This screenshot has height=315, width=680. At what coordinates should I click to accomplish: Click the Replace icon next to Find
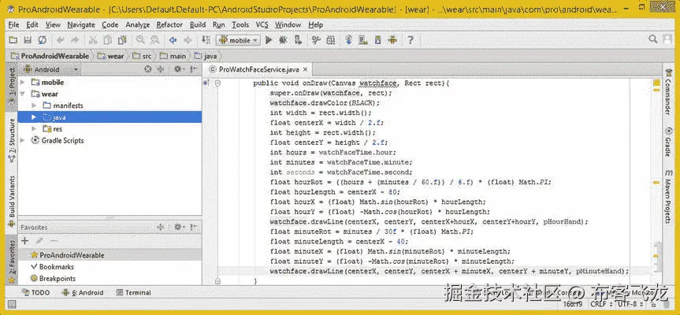coord(154,40)
